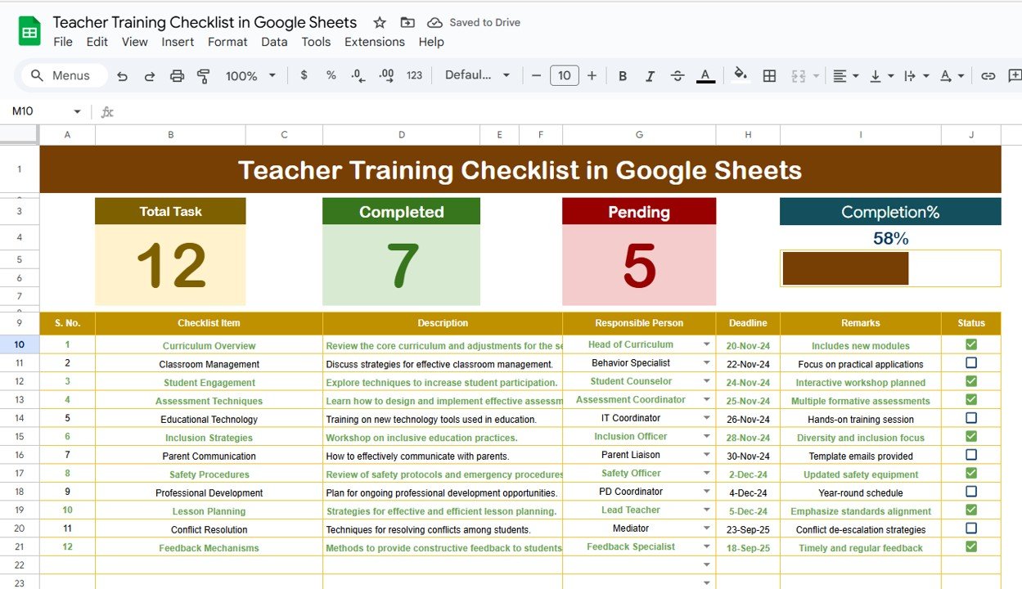
Task: Open the Help menu
Action: (431, 42)
